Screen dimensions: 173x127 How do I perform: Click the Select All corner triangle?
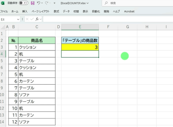point(3,27)
